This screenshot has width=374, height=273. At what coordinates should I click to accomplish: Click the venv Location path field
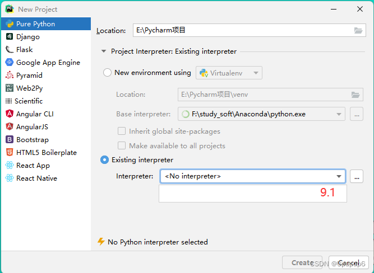[270, 95]
